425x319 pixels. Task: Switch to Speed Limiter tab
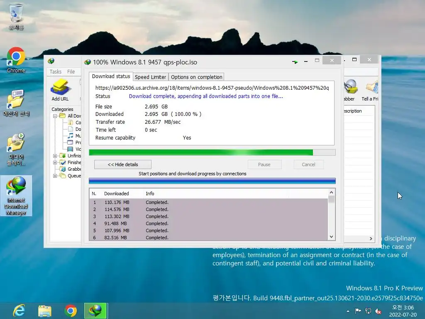tap(150, 77)
